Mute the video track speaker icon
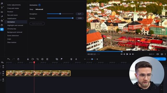This screenshot has width=167, height=93. (x=3, y=73)
